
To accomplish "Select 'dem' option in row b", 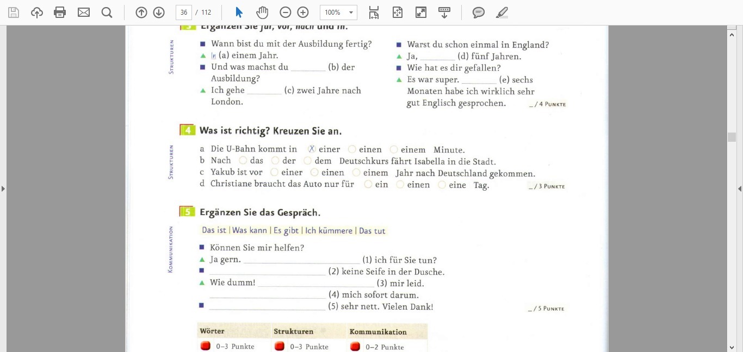I will [x=307, y=160].
